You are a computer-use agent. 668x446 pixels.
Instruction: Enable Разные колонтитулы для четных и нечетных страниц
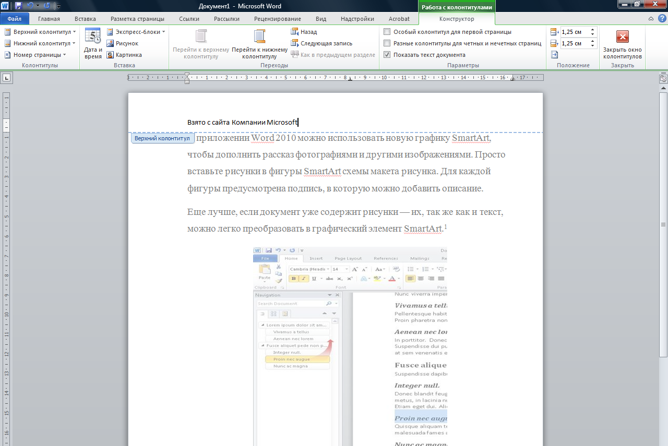tap(387, 43)
